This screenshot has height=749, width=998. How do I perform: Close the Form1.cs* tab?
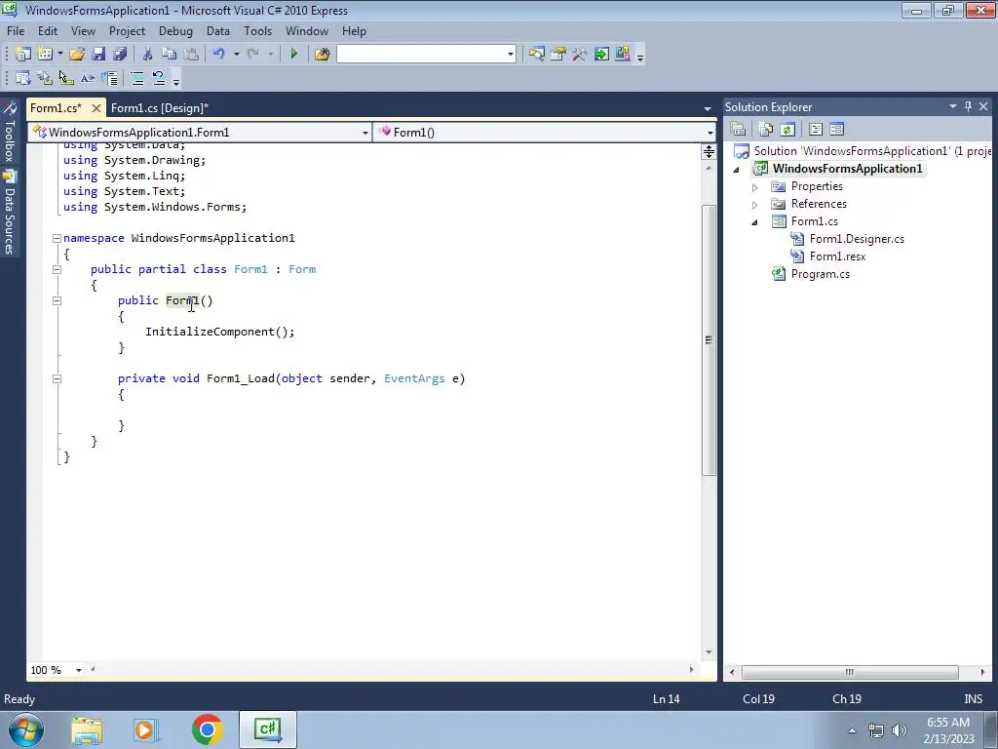click(96, 108)
